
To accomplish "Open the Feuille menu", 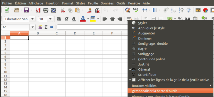I will click(x=93, y=3).
